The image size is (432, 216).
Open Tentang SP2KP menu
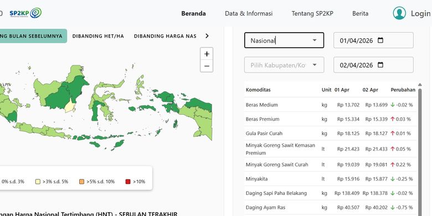click(312, 13)
